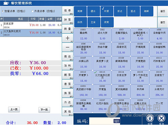Click the 套菜 function button

[68, 84]
